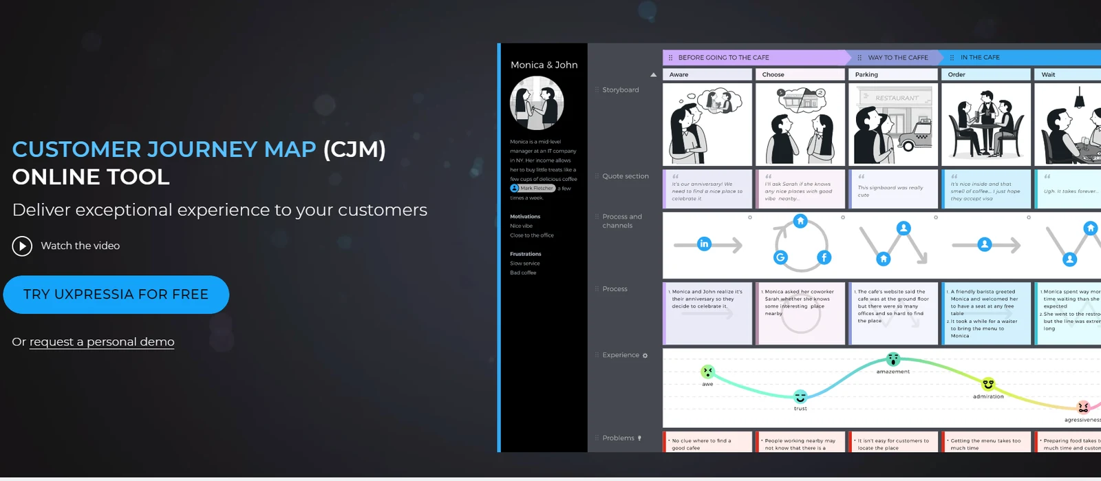Click the play icon beside Watch the video
This screenshot has height=481, width=1101.
(x=22, y=246)
